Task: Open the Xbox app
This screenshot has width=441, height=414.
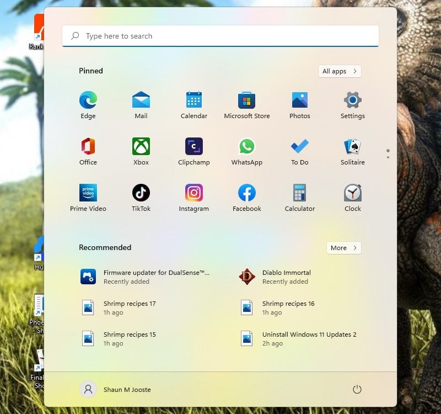Action: pyautogui.click(x=141, y=151)
